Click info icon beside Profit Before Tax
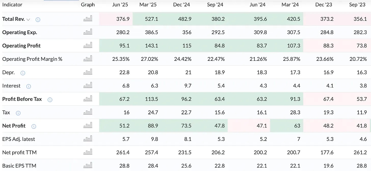Image resolution: width=371 pixels, height=171 pixels. pyautogui.click(x=50, y=99)
